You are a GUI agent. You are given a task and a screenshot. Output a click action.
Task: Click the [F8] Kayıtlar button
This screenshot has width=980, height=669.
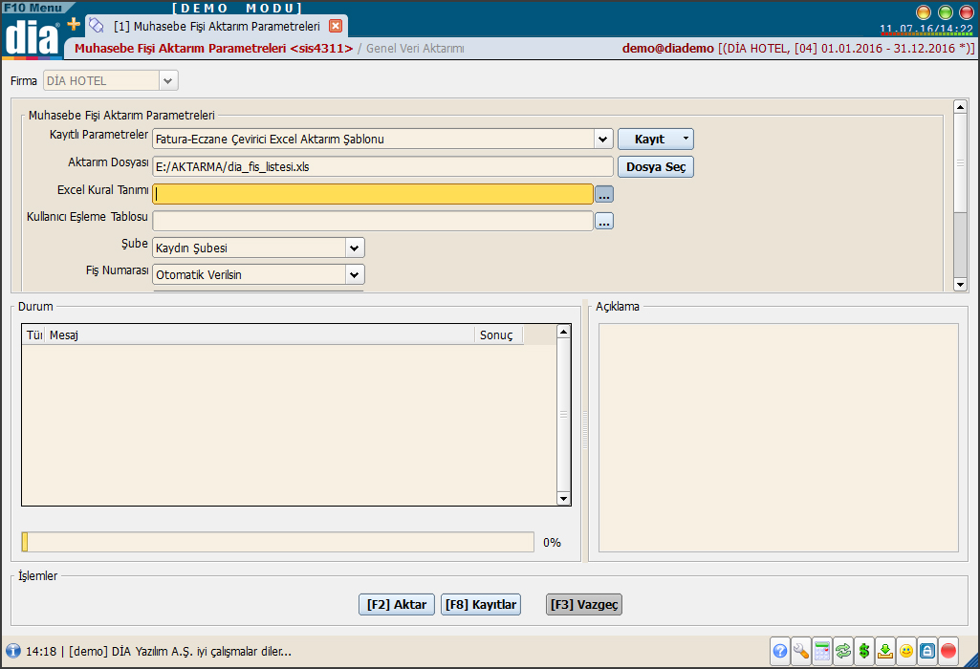(481, 605)
